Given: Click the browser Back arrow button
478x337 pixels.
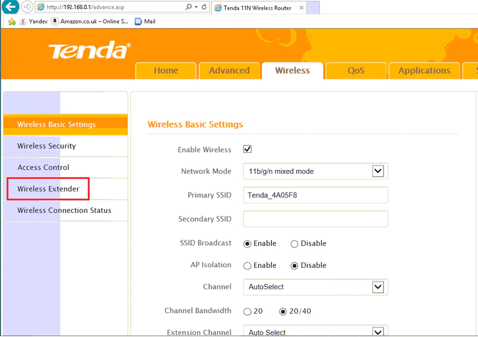Looking at the screenshot, I should [10, 7].
